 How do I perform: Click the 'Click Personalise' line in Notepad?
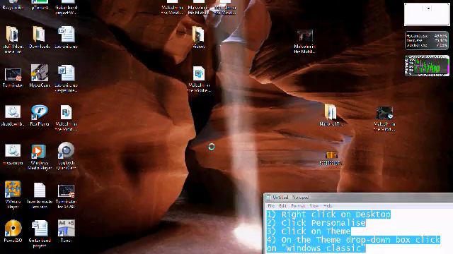(316, 223)
